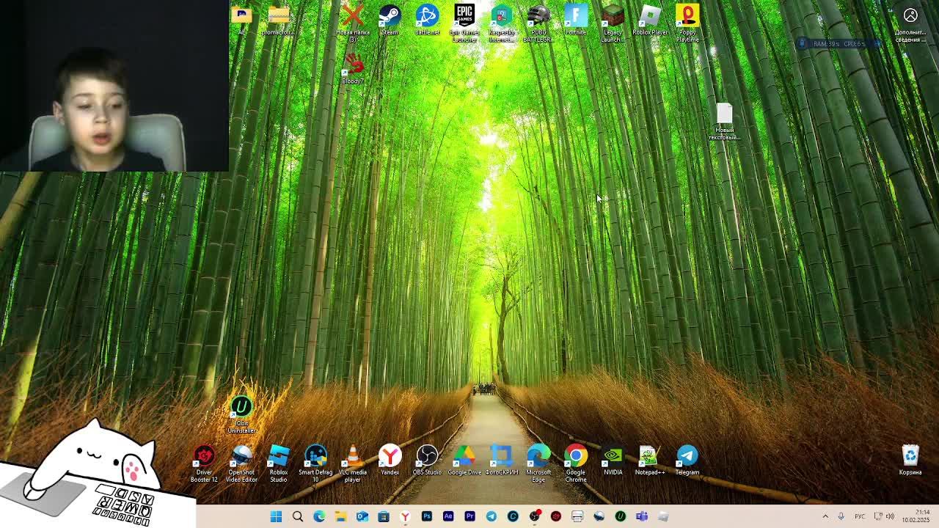Click the Roblox Studio desktop icon

(x=278, y=463)
